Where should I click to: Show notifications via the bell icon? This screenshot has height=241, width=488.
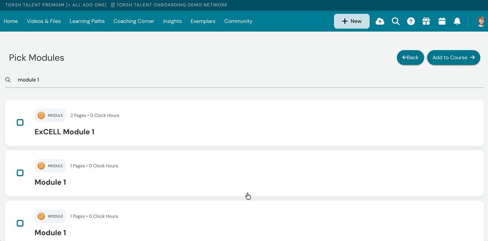(457, 22)
